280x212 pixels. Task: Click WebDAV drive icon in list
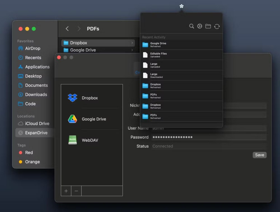click(x=73, y=140)
